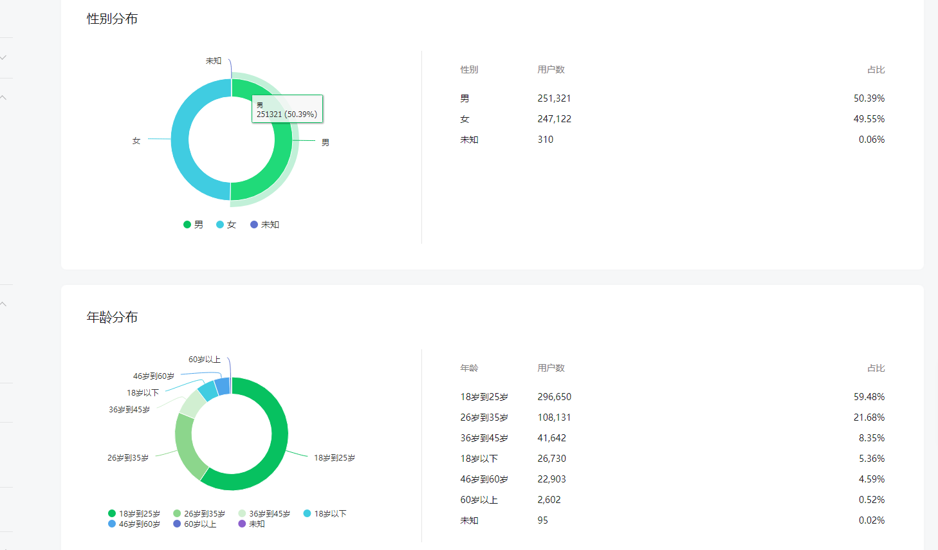Click the 310 user count cell
938x550 pixels.
tap(546, 140)
